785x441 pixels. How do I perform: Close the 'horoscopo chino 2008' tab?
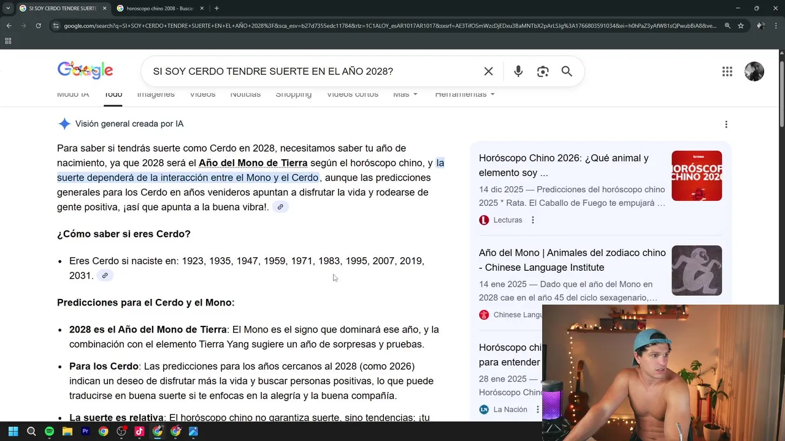pos(201,8)
